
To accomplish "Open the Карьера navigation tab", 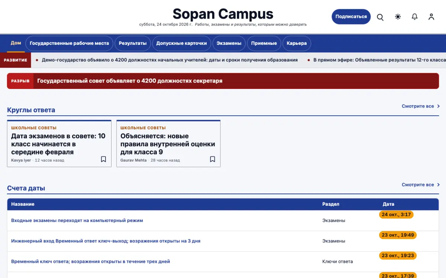I will (x=297, y=43).
